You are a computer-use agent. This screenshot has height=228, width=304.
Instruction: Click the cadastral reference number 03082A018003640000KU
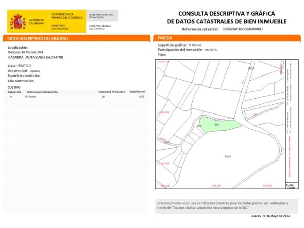[242, 30]
